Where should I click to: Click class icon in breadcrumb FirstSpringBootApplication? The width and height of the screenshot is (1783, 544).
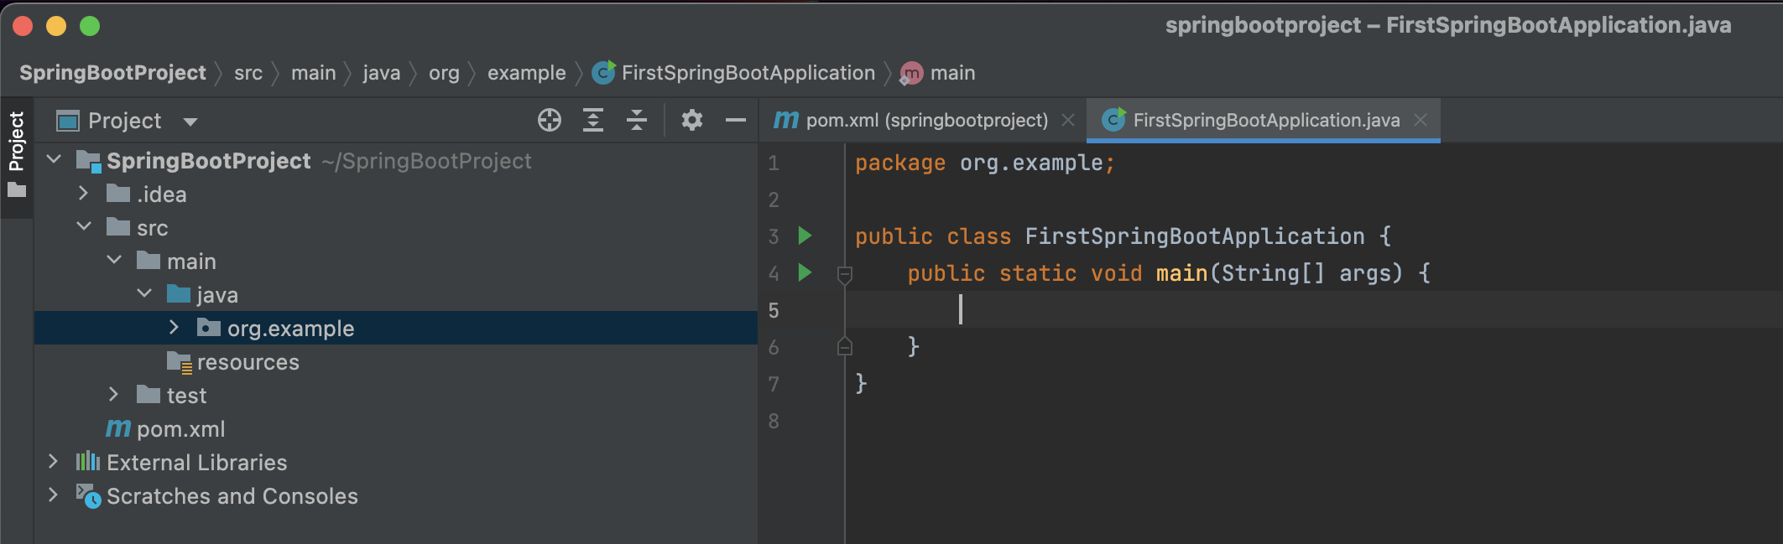point(603,73)
